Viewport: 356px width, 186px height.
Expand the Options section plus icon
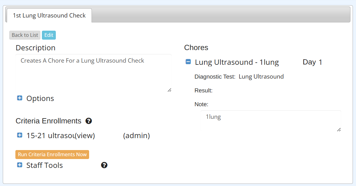tap(20, 98)
